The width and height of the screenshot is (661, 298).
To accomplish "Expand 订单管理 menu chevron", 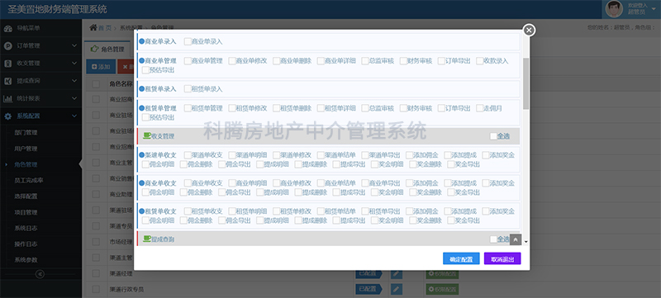I will [74, 46].
